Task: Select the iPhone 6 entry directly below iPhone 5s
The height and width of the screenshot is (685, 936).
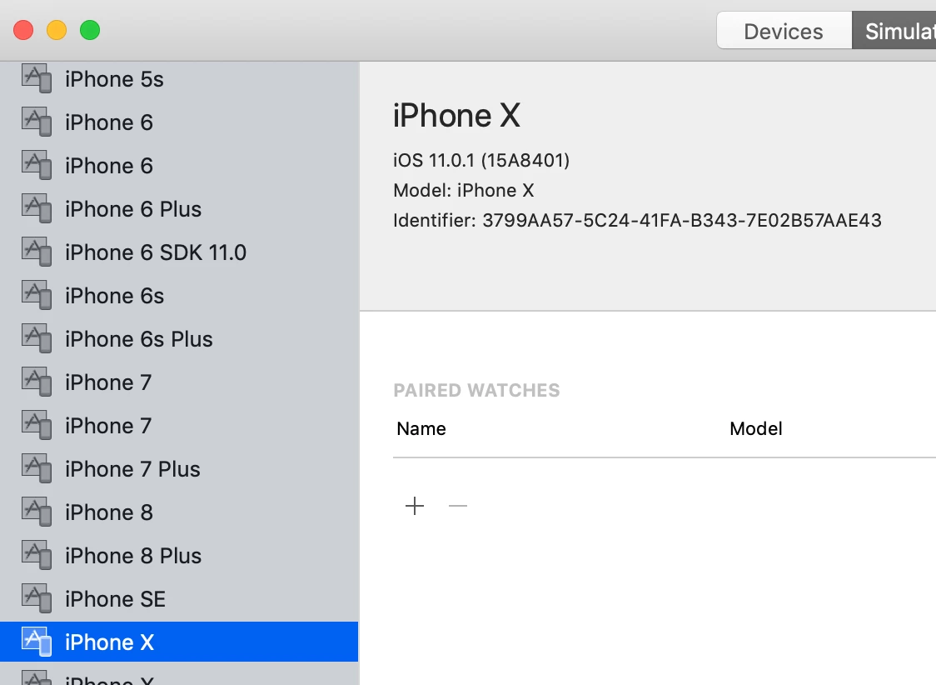Action: pyautogui.click(x=179, y=122)
